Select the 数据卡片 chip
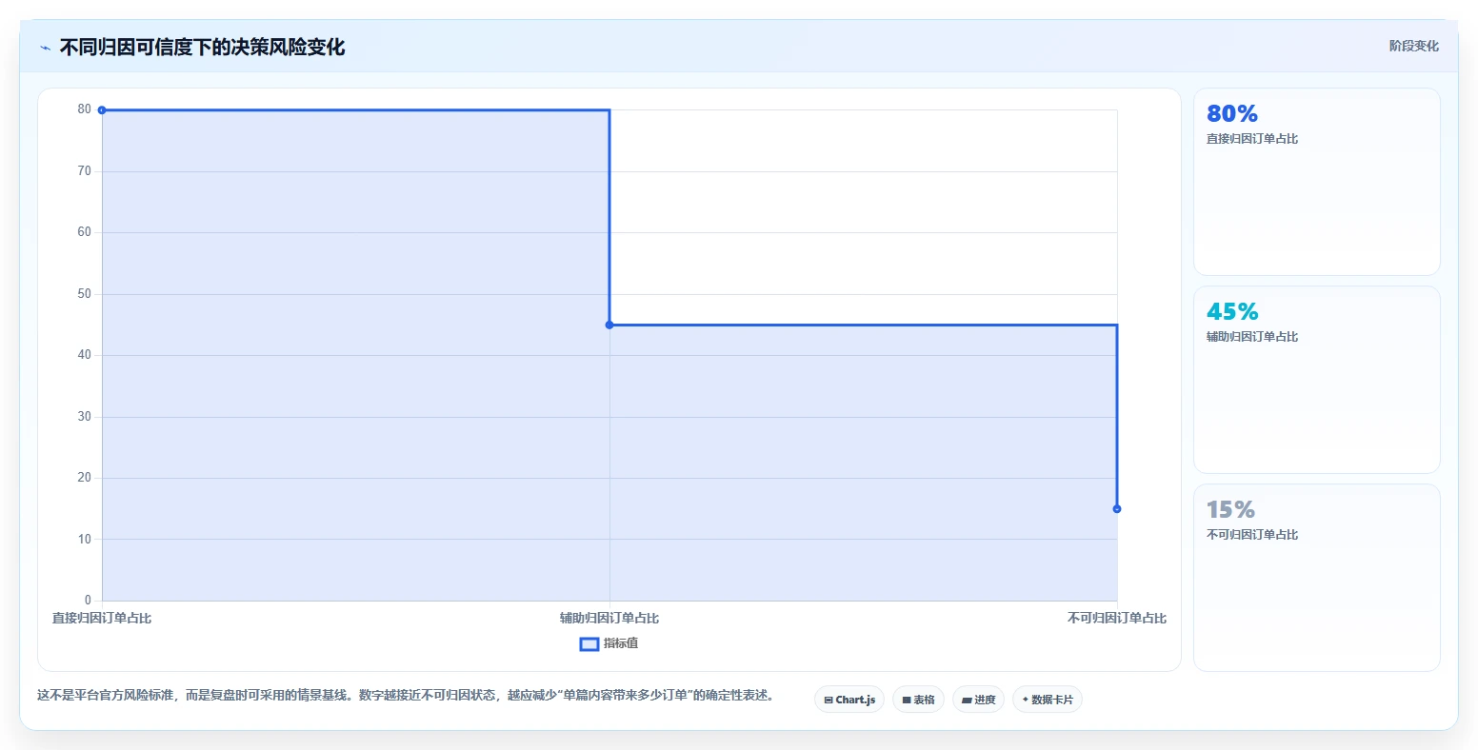The height and width of the screenshot is (750, 1478). click(x=1048, y=700)
